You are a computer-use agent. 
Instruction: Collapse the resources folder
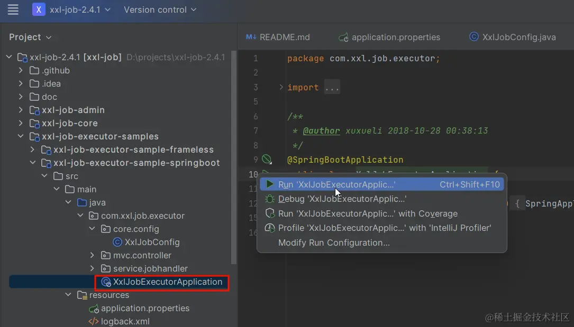(68, 294)
